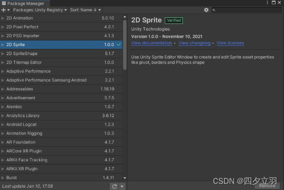Image resolution: width=284 pixels, height=190 pixels.
Task: Click the list scrollbar up arrow
Action: 125,17
